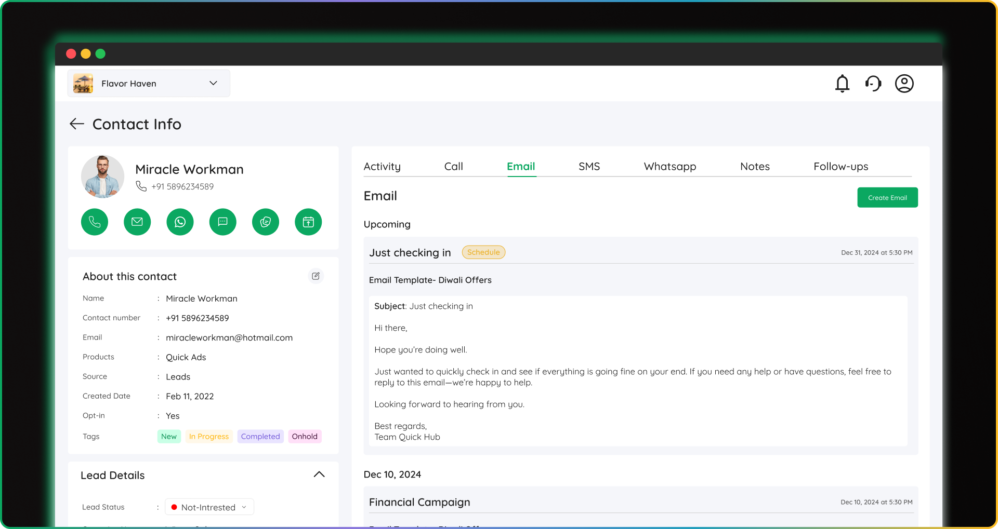The height and width of the screenshot is (529, 998).
Task: Select the Email tab
Action: click(x=521, y=167)
